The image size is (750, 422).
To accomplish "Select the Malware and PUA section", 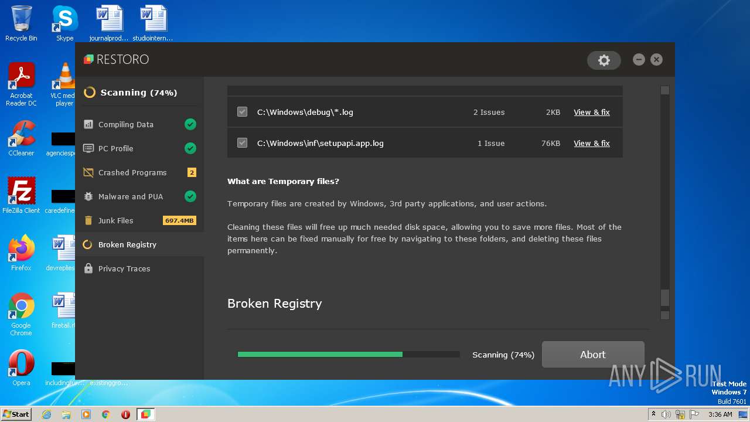I will (x=139, y=196).
